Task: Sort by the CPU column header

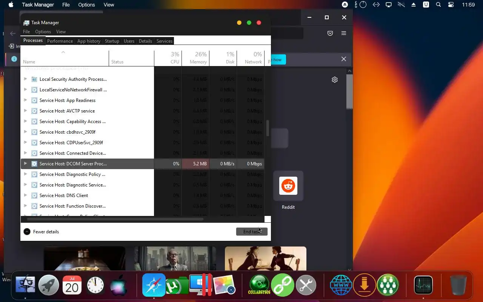Action: [x=168, y=59]
